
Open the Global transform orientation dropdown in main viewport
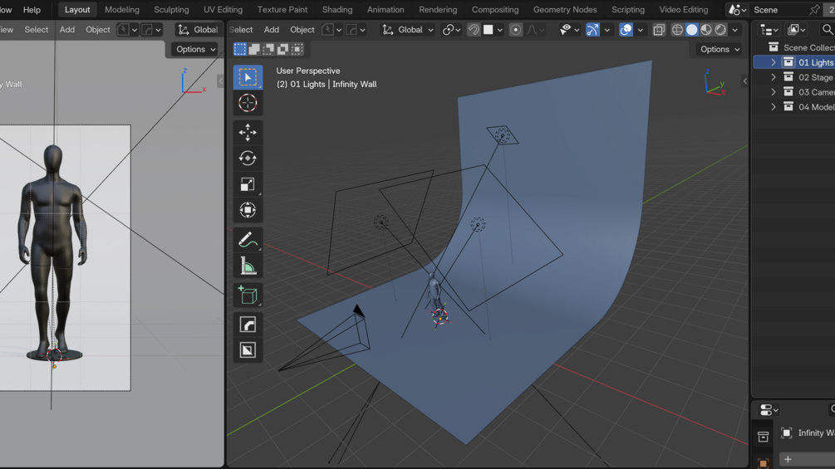408,30
